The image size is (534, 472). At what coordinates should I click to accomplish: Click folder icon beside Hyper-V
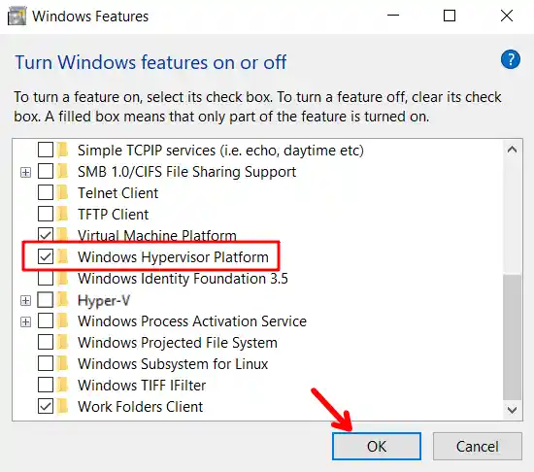click(63, 300)
